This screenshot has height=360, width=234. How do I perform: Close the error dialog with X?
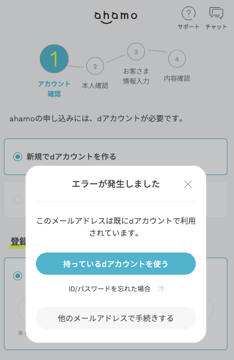coord(188,184)
